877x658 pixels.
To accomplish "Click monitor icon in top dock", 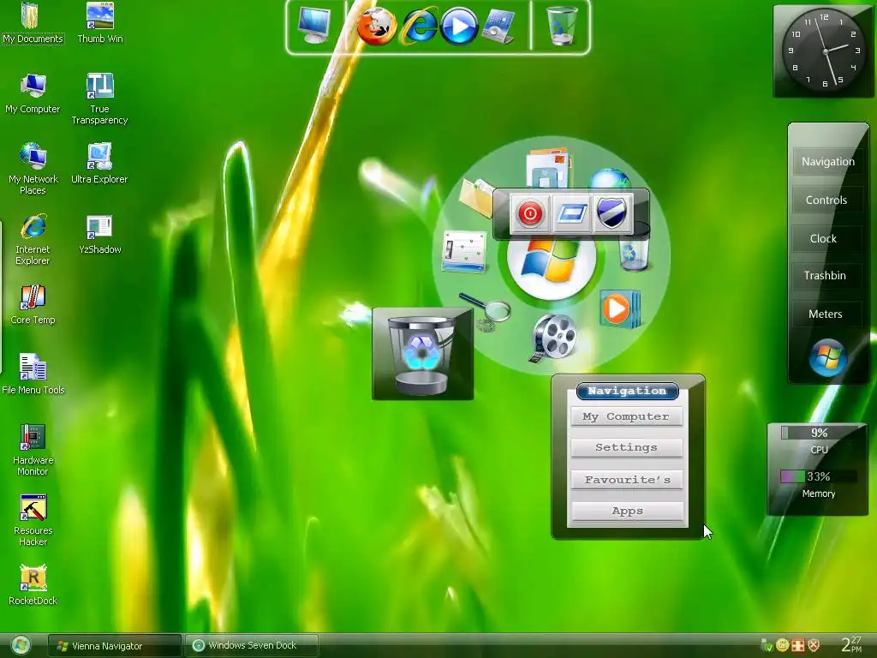I will coord(313,25).
